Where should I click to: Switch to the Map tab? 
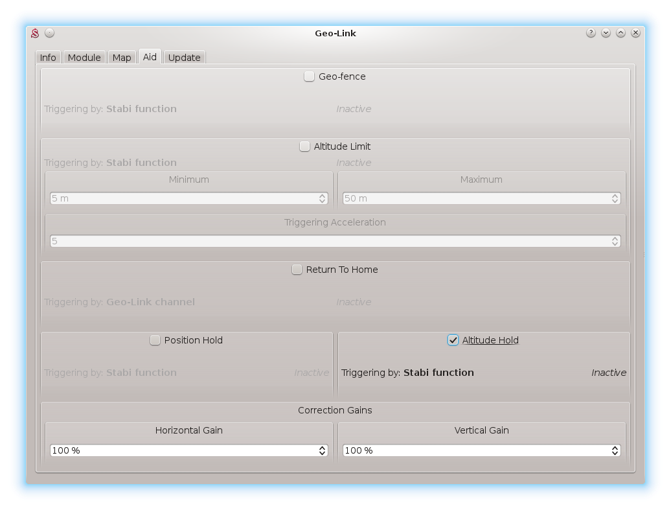click(122, 58)
